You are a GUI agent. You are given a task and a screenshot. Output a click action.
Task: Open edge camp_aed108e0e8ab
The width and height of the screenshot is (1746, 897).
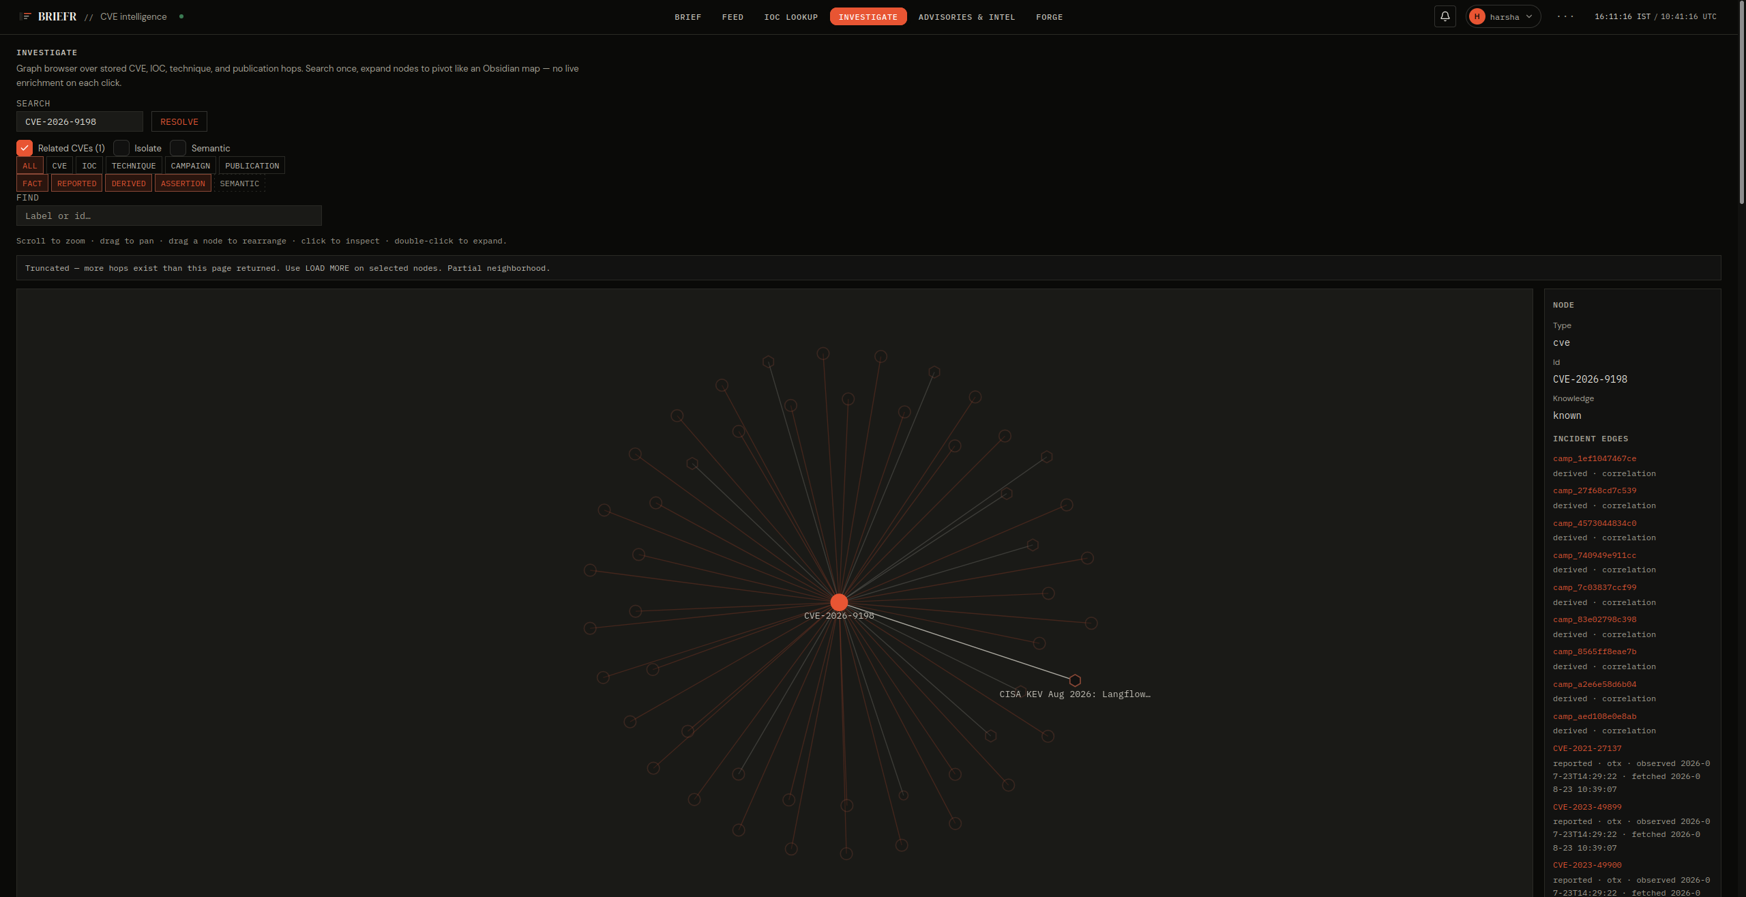coord(1595,716)
